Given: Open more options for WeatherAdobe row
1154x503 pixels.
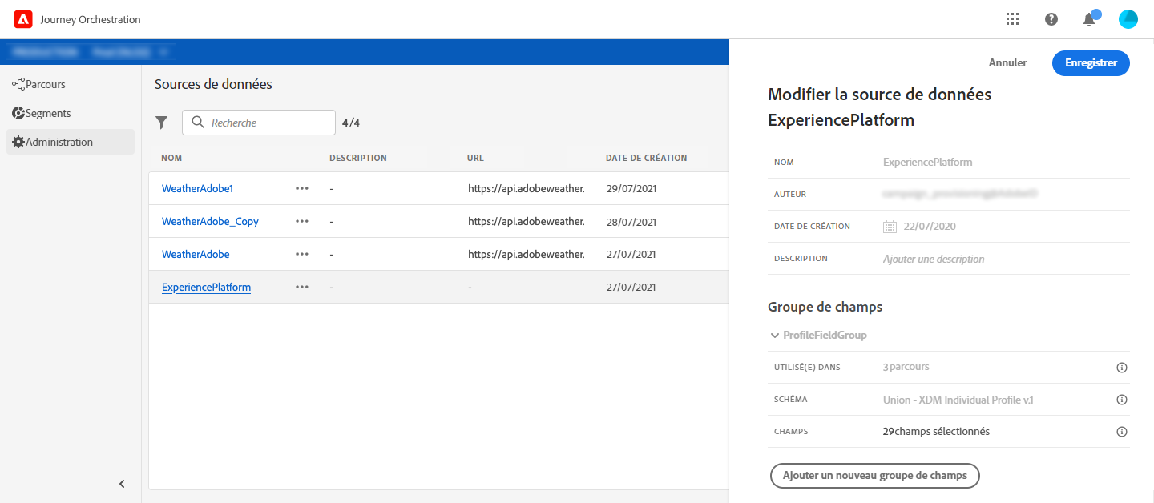Looking at the screenshot, I should 302,254.
